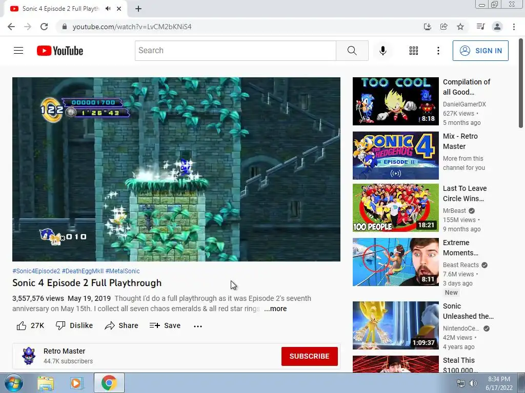The height and width of the screenshot is (393, 525).
Task: Open the TOO COOL Compilation video thumbnail
Action: coord(395,101)
